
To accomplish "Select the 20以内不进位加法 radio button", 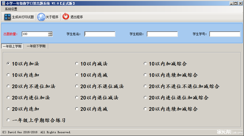I will 8,86.
